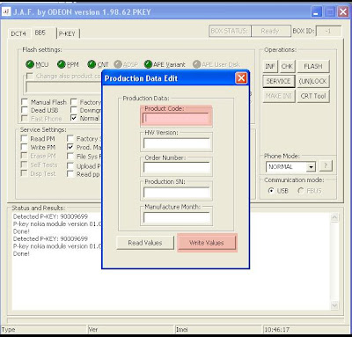Viewport: 352px width, 337px height.
Task: Check the Factory checkbox in Flash settings
Action: point(74,102)
